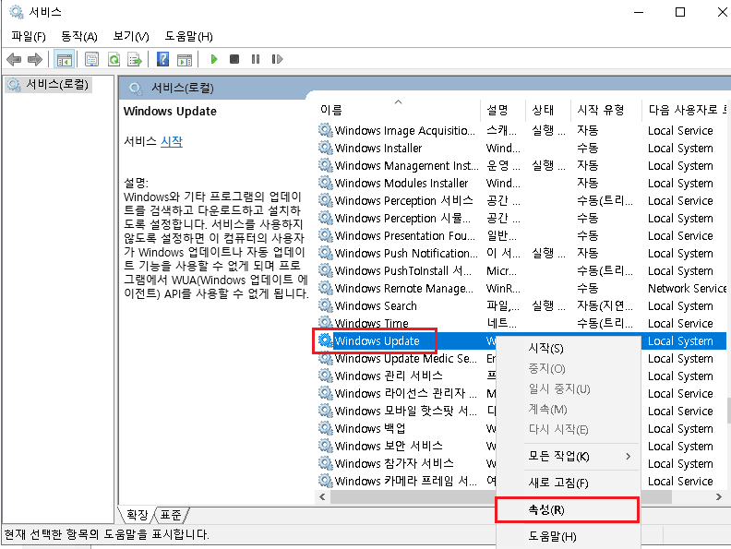Click the horizontal scrollbar right arrow
The height and width of the screenshot is (549, 731).
coord(718,496)
